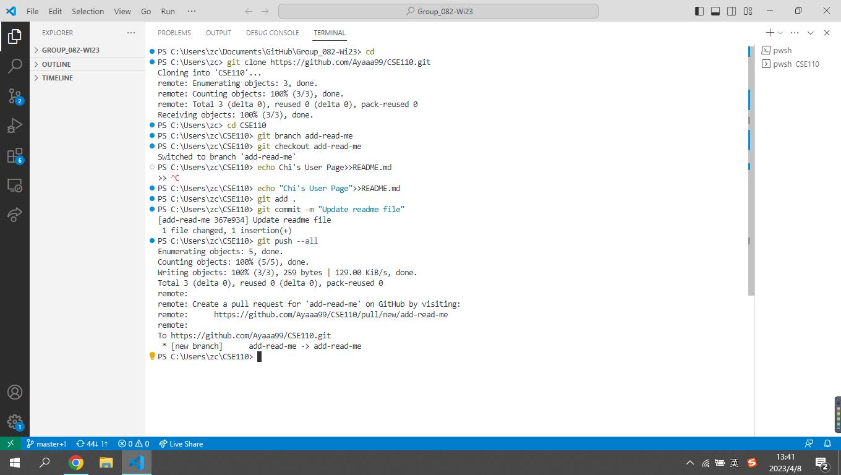Open the Manage gear icon
This screenshot has width=841, height=475.
point(15,422)
